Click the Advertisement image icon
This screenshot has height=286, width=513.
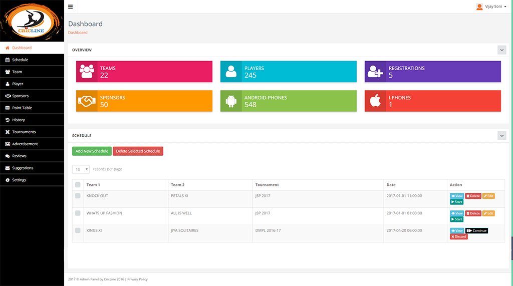pos(8,144)
